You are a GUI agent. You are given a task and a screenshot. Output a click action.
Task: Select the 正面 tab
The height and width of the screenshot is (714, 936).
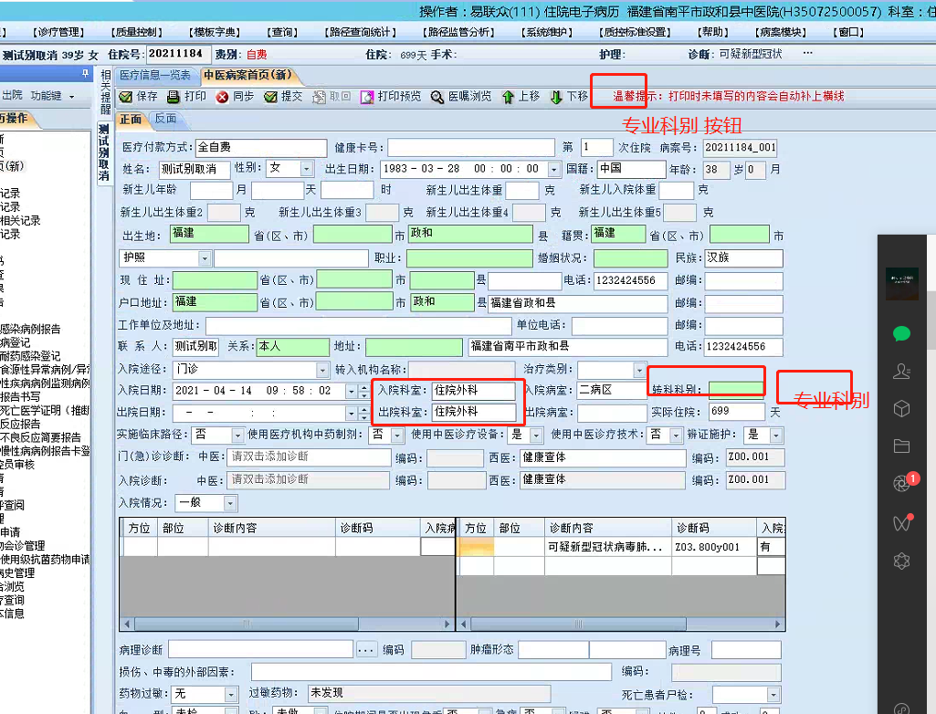coord(131,120)
